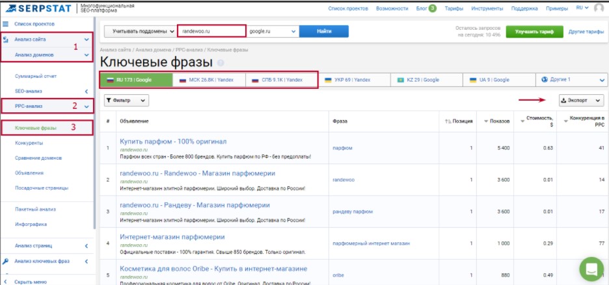This screenshot has width=609, height=285.
Task: Open the green chat widget icon
Action: tap(591, 269)
